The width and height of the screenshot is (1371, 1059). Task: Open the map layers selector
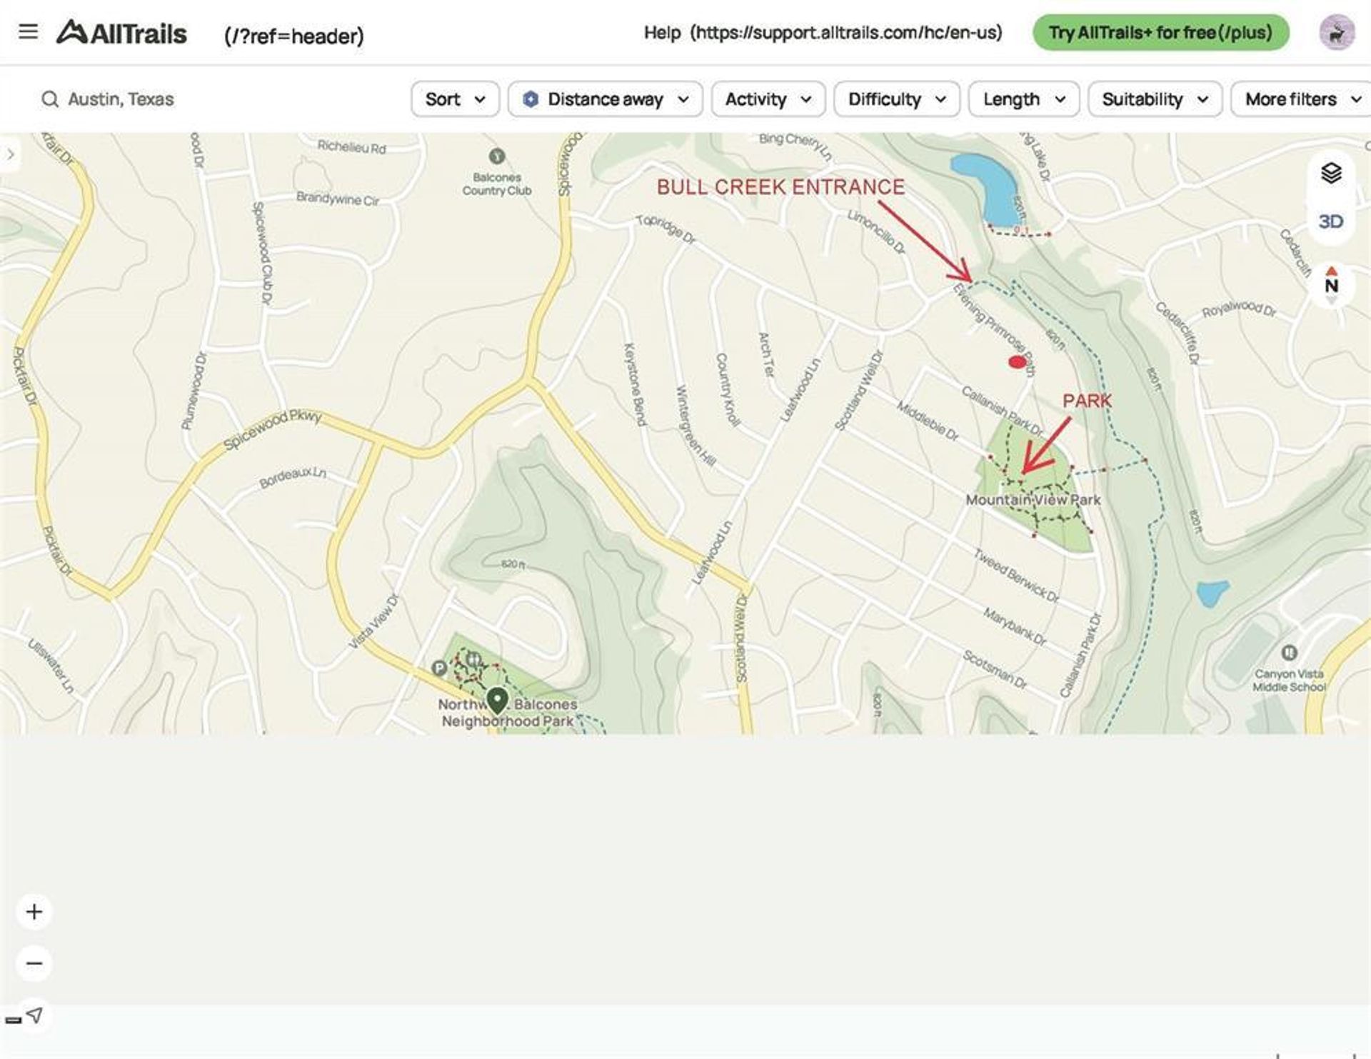pos(1331,173)
